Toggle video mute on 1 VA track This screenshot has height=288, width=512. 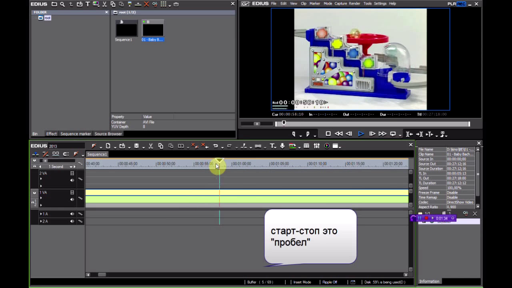pyautogui.click(x=72, y=192)
